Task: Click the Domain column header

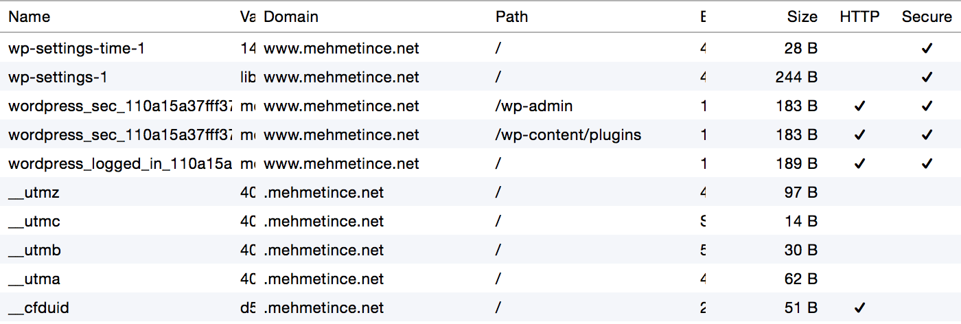Action: tap(291, 16)
